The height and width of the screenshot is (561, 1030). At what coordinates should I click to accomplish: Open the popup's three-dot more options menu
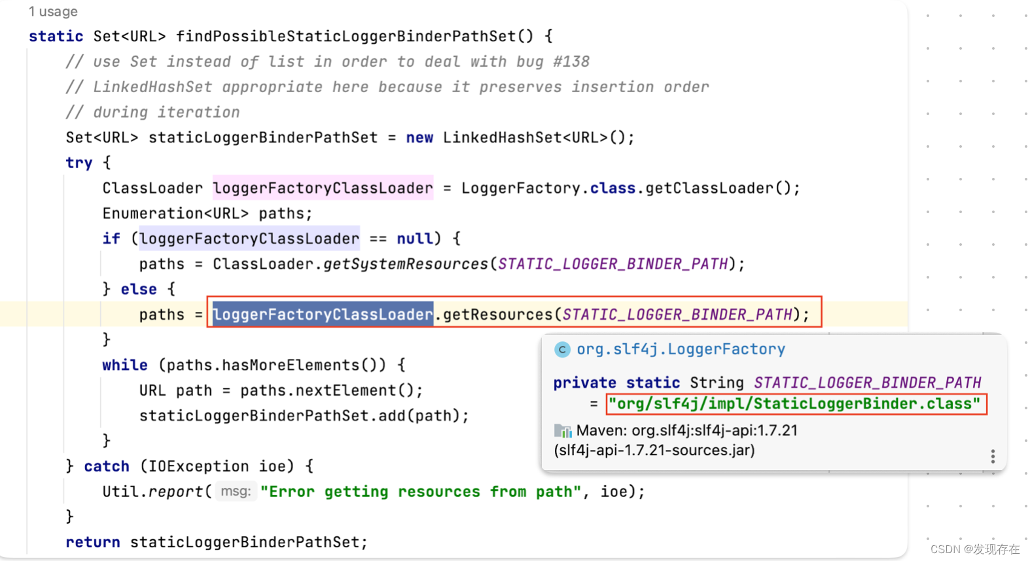tap(993, 456)
